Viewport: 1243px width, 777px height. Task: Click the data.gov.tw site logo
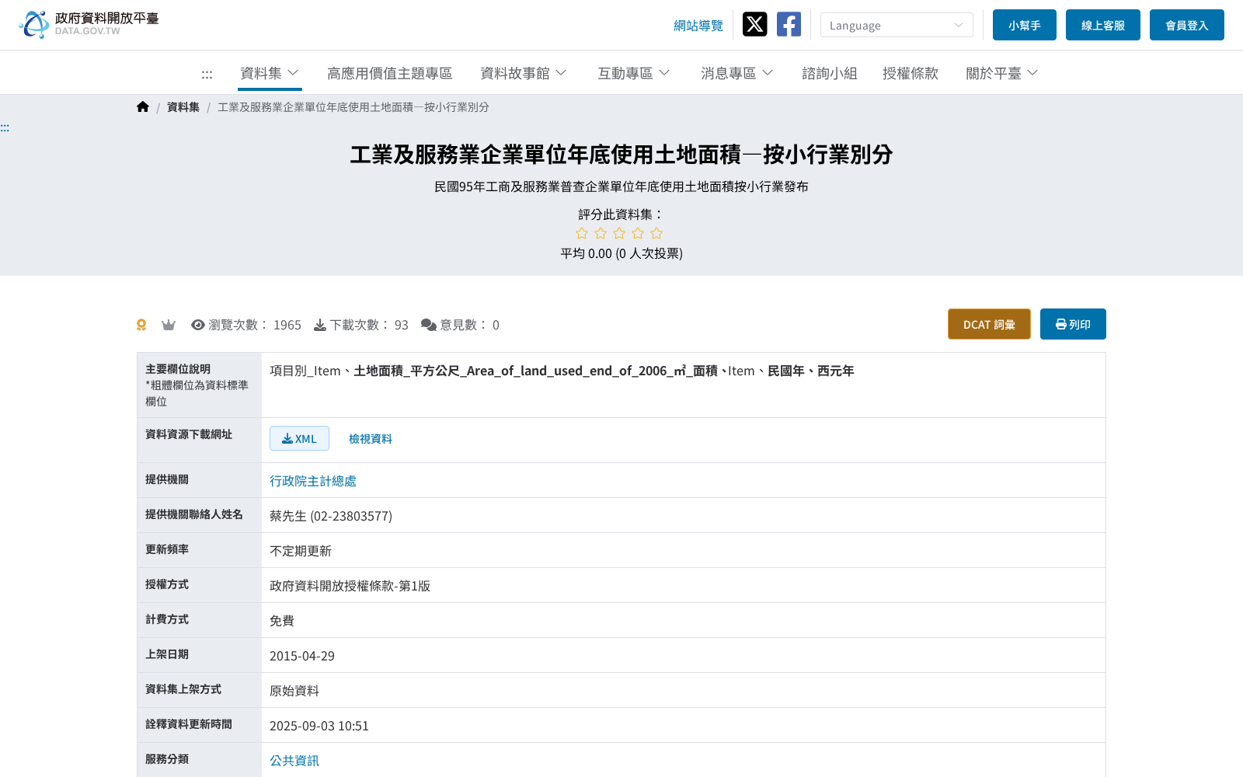89,24
